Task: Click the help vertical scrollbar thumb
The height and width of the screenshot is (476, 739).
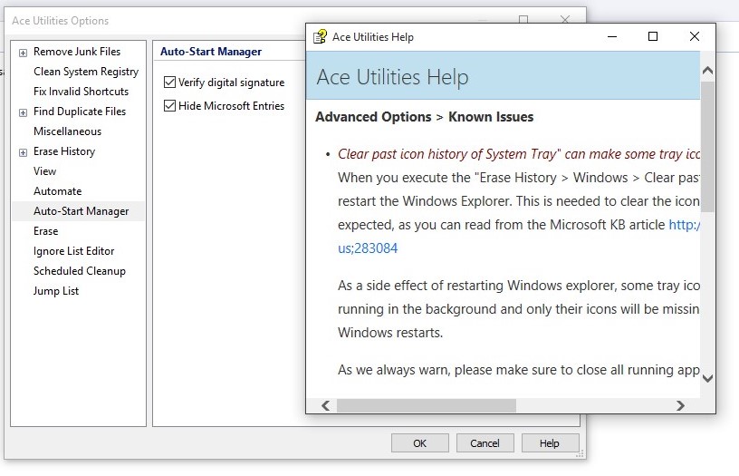Action: pyautogui.click(x=707, y=145)
